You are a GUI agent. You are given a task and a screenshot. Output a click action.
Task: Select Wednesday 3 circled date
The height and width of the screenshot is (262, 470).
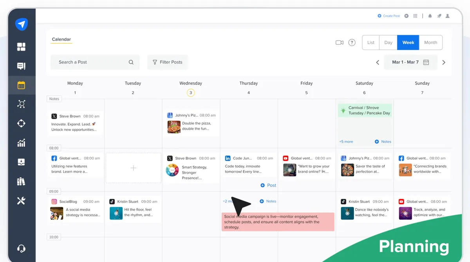point(191,93)
